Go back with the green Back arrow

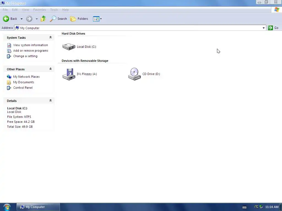pos(6,19)
